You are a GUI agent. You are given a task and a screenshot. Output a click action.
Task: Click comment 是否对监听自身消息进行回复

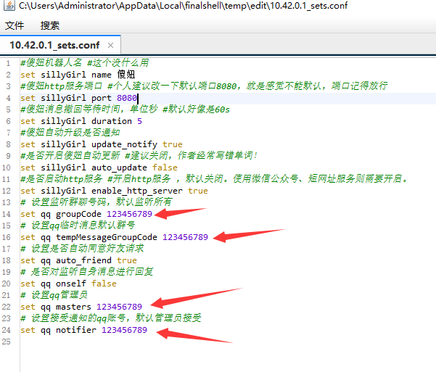87,272
